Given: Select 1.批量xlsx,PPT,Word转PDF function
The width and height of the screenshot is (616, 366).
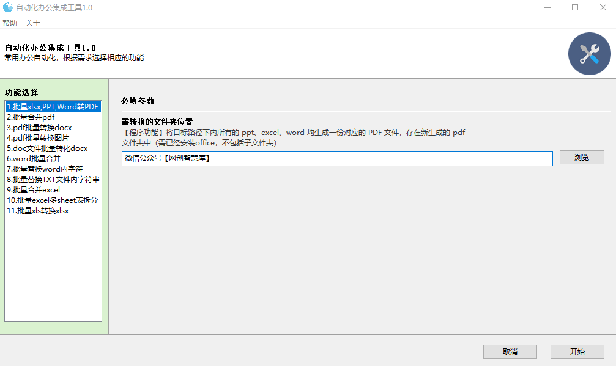Looking at the screenshot, I should 53,107.
